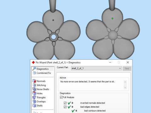Select the Overlaps fix step icon
The height and width of the screenshot is (113, 151).
(34, 101)
